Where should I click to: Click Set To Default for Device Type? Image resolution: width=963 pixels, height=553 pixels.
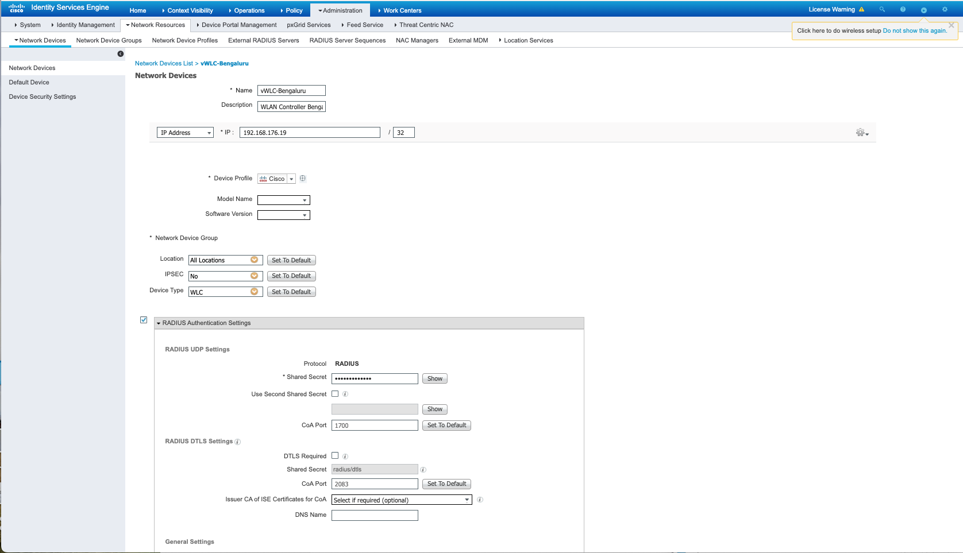[291, 292]
